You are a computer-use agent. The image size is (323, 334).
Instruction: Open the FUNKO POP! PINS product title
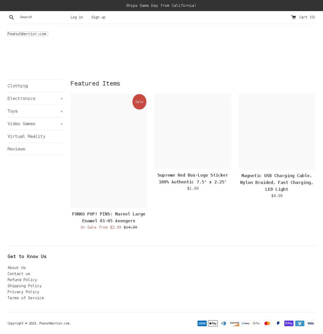pyautogui.click(x=109, y=217)
